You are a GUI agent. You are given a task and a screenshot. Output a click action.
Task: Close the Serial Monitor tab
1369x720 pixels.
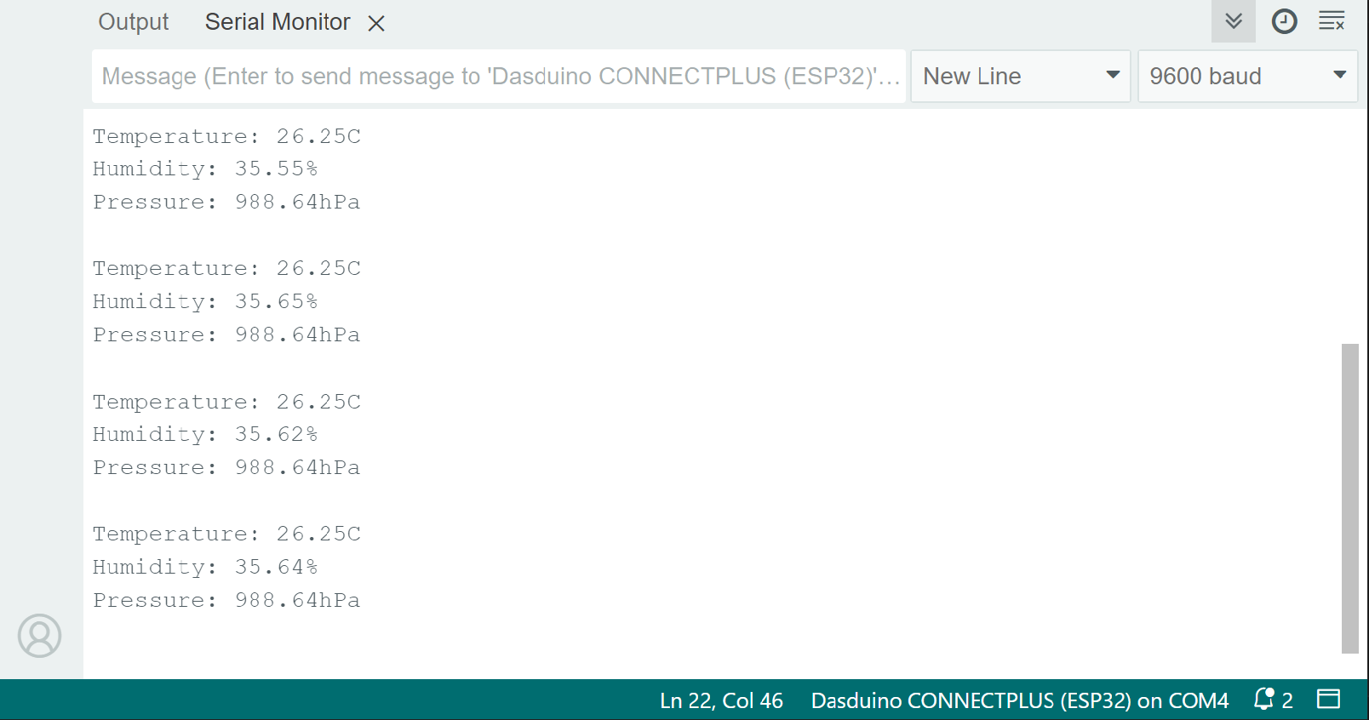coord(376,24)
